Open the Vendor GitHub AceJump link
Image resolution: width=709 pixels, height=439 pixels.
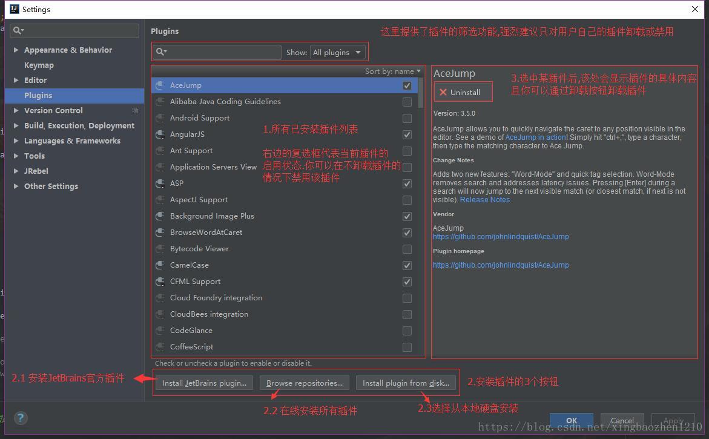pos(501,236)
